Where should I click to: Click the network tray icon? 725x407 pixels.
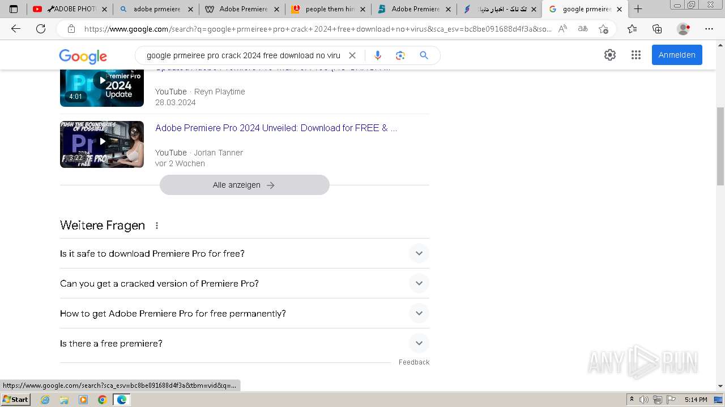point(657,400)
